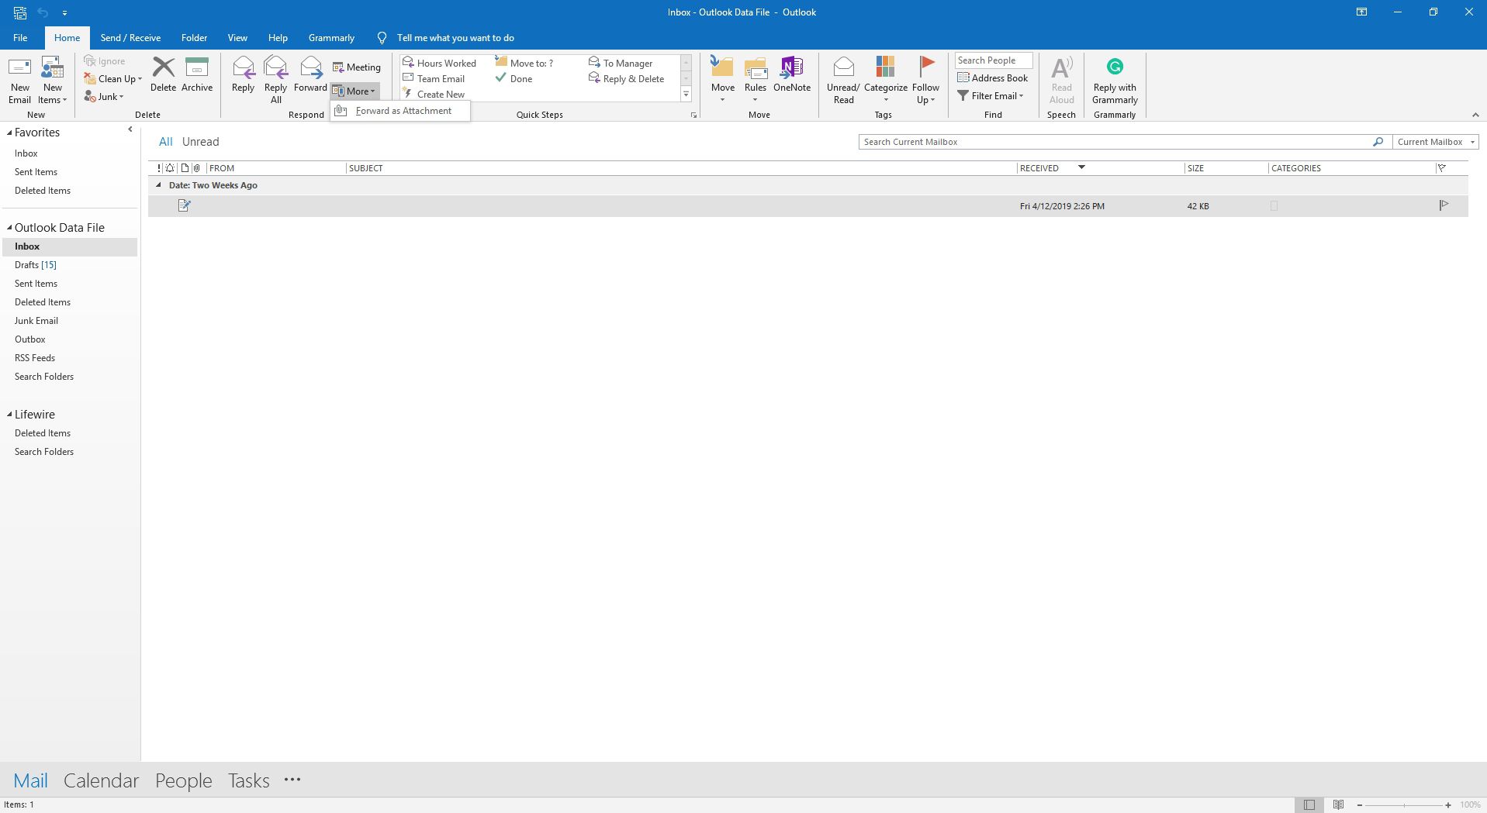Viewport: 1487px width, 813px height.
Task: Expand the Quick Steps gallery
Action: click(686, 94)
